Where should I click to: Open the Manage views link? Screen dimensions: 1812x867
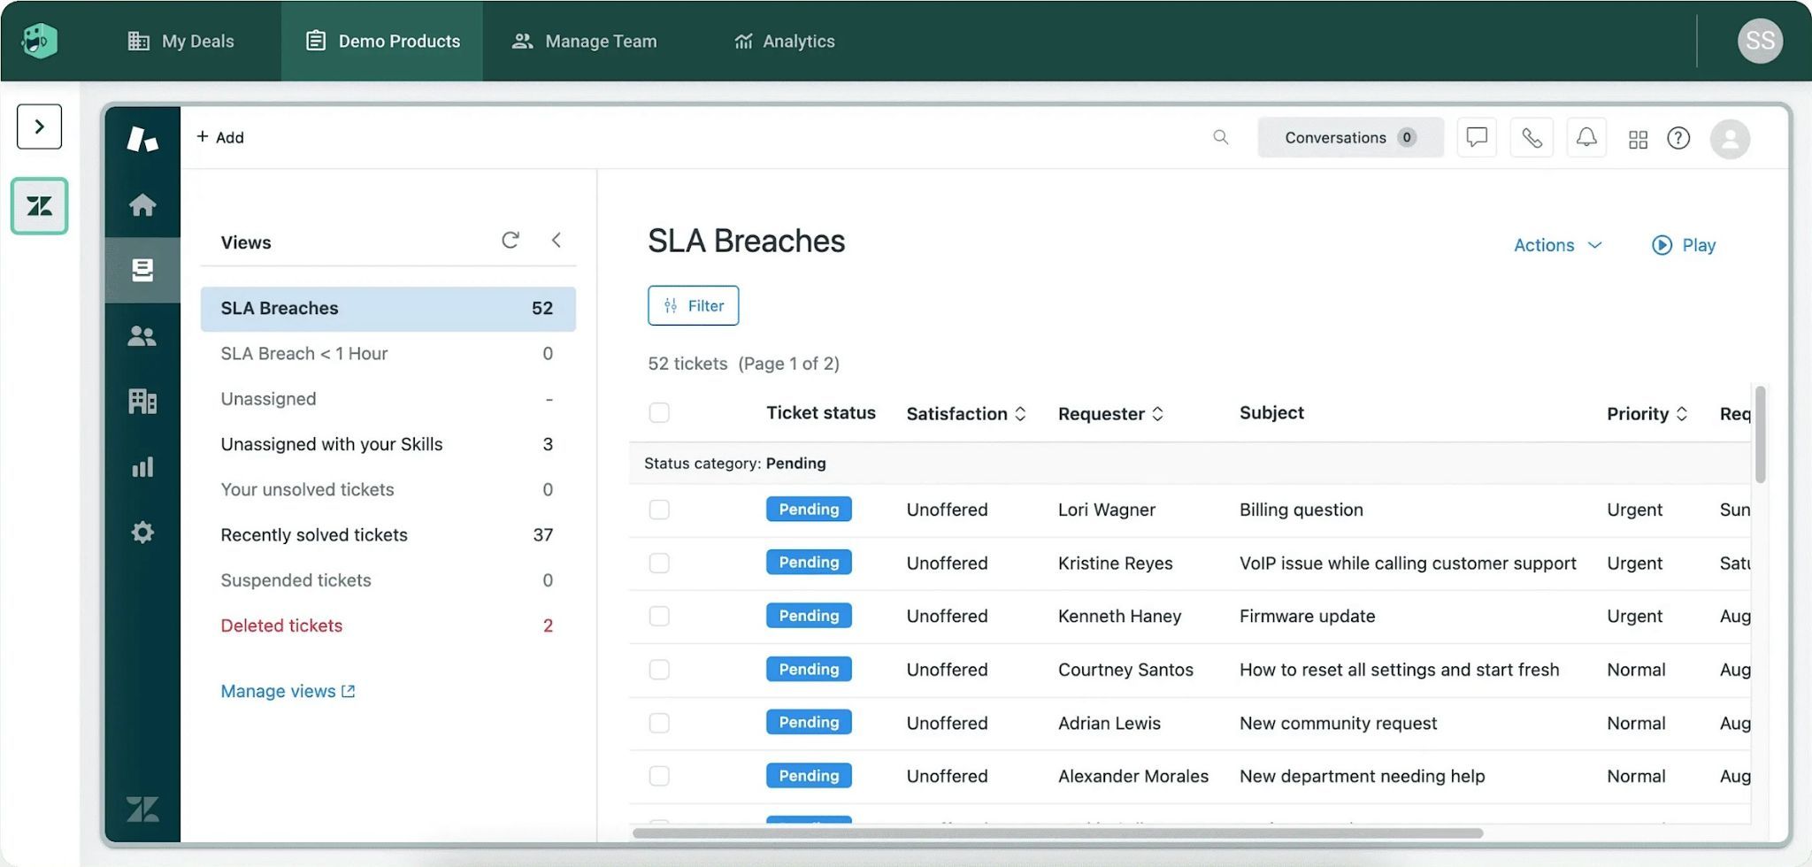(x=288, y=691)
